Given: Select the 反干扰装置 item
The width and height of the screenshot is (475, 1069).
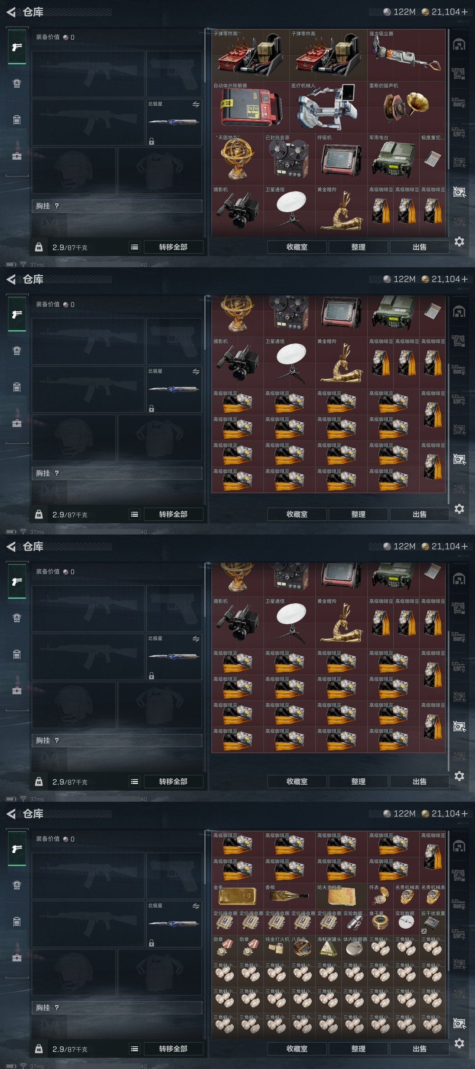Looking at the screenshot, I should click(432, 922).
